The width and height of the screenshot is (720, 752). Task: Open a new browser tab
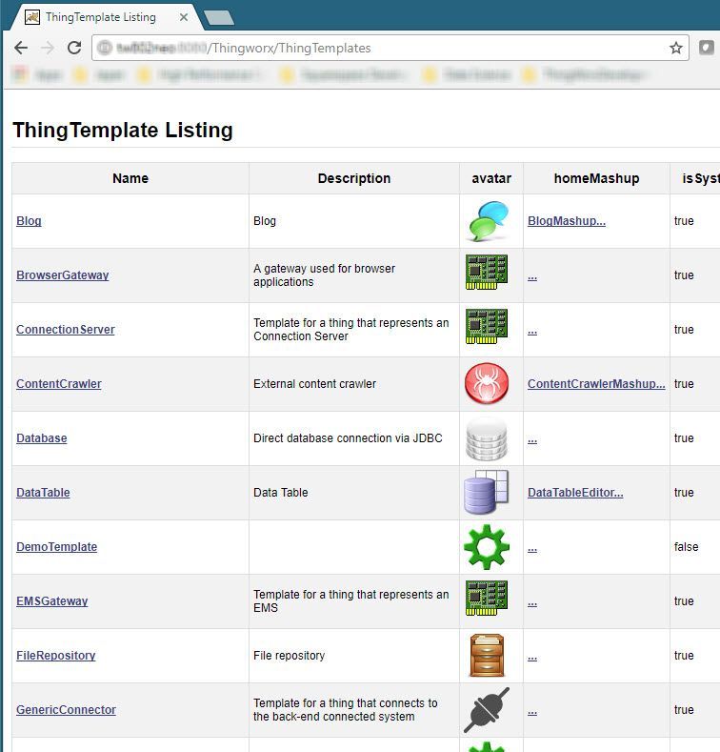coord(219,18)
